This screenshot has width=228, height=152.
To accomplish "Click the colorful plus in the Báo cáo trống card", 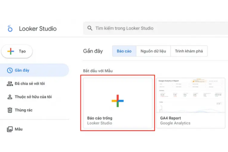I will point(117,101).
